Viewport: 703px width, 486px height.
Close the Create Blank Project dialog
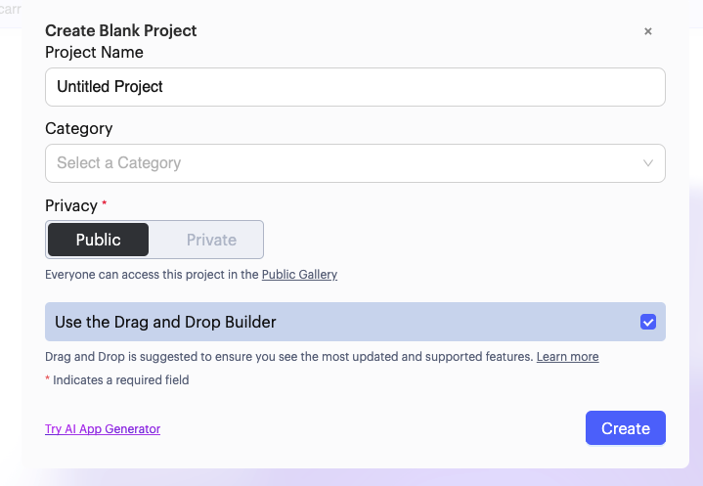coord(647,31)
